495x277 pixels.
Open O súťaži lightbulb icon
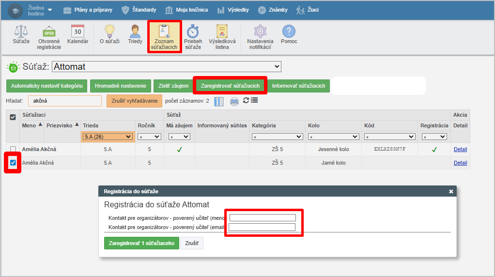(109, 32)
